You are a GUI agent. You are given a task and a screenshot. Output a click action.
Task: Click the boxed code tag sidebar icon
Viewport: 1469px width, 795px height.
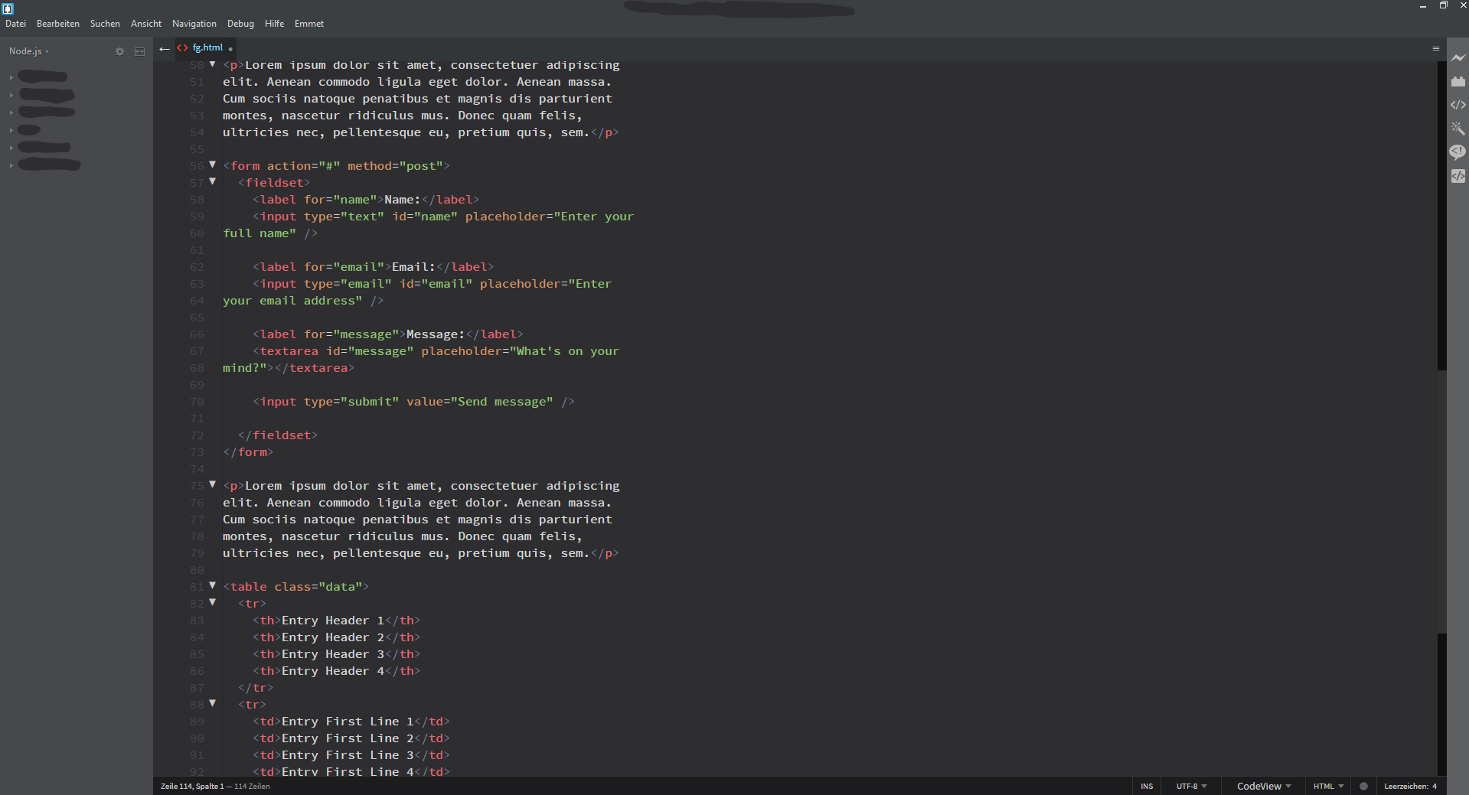pos(1458,176)
